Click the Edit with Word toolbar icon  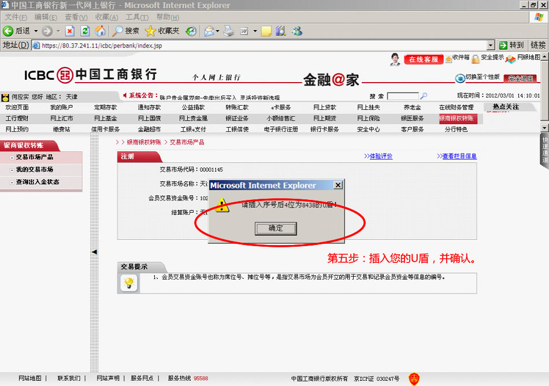coord(244,32)
